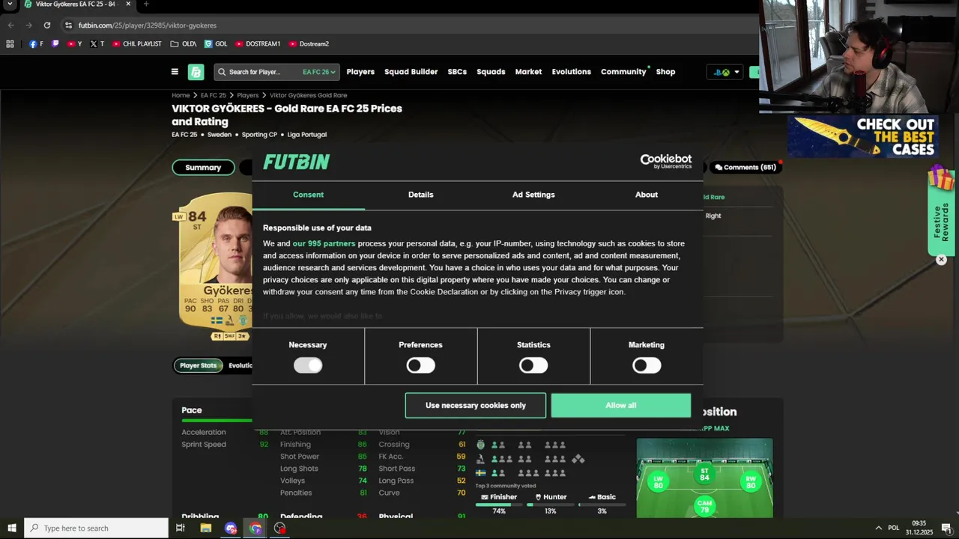
Task: Close the Festive Rewards side banner
Action: click(x=941, y=260)
